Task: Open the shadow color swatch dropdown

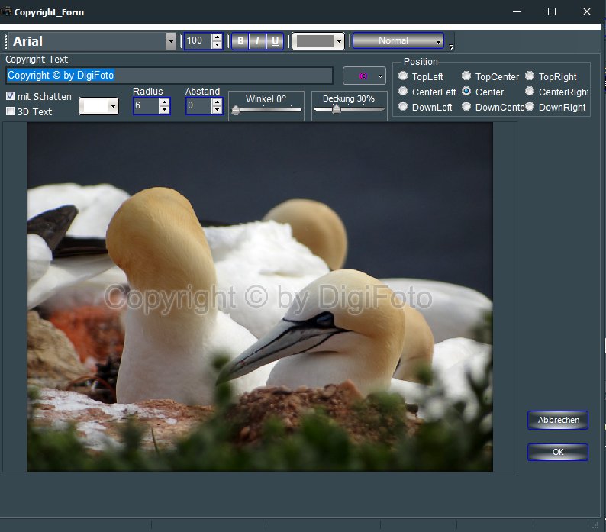Action: point(113,107)
